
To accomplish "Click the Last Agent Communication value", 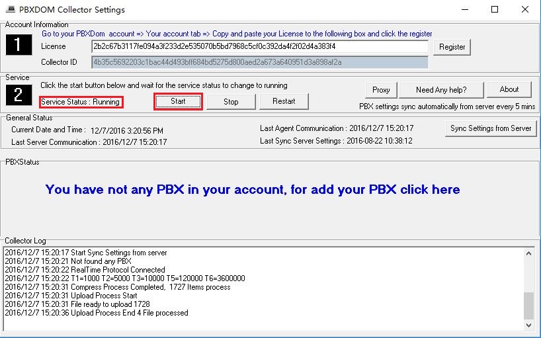I will pos(381,128).
